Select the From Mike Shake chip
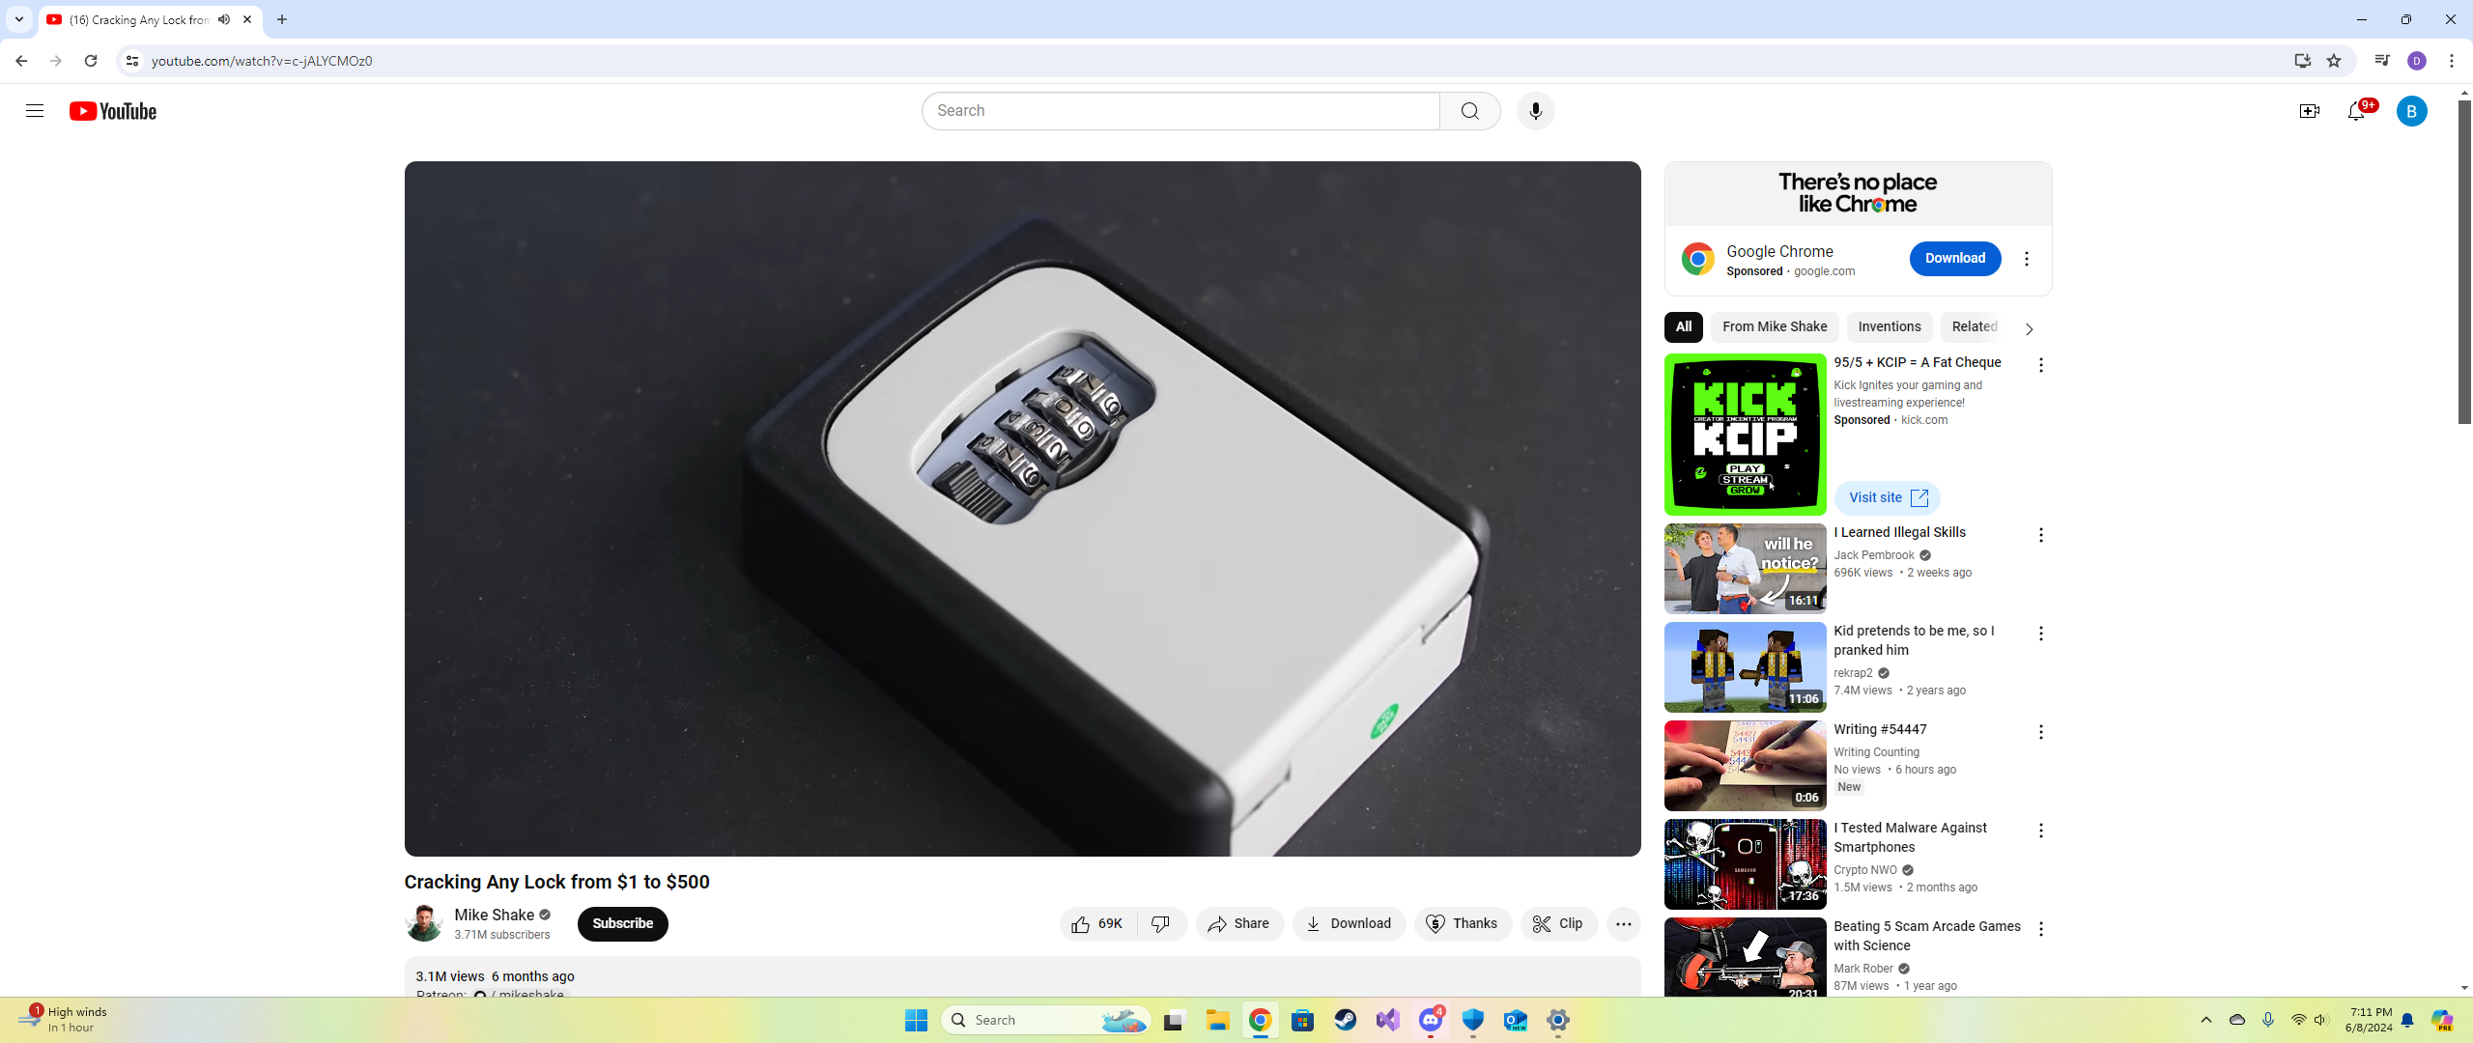 (x=1774, y=326)
